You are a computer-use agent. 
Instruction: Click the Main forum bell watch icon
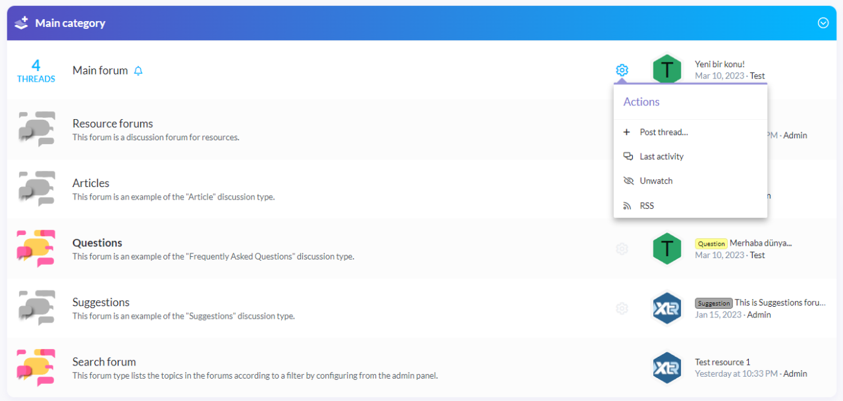coord(138,71)
